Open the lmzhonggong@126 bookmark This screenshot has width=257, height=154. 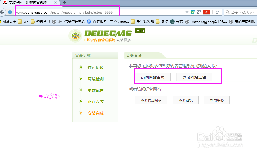(x=206, y=22)
